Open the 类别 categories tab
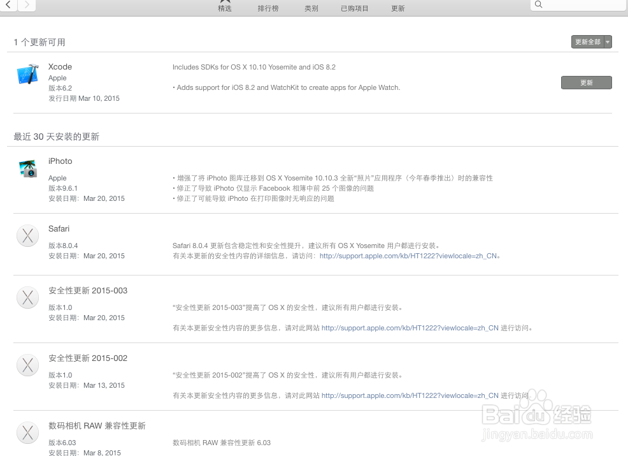This screenshot has width=628, height=456. click(311, 8)
